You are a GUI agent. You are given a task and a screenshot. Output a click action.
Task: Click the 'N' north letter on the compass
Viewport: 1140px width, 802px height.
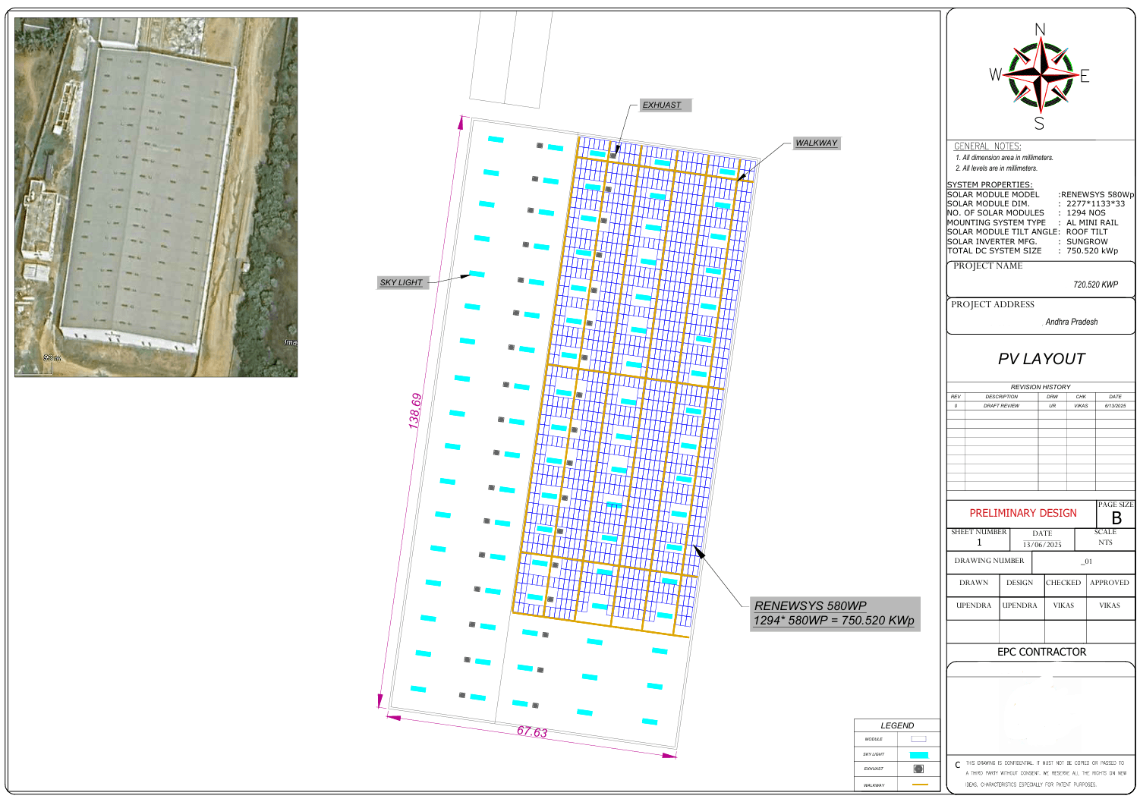1040,30
